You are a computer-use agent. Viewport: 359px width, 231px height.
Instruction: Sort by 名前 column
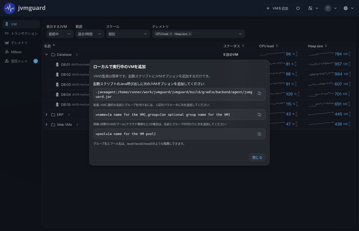pos(49,46)
